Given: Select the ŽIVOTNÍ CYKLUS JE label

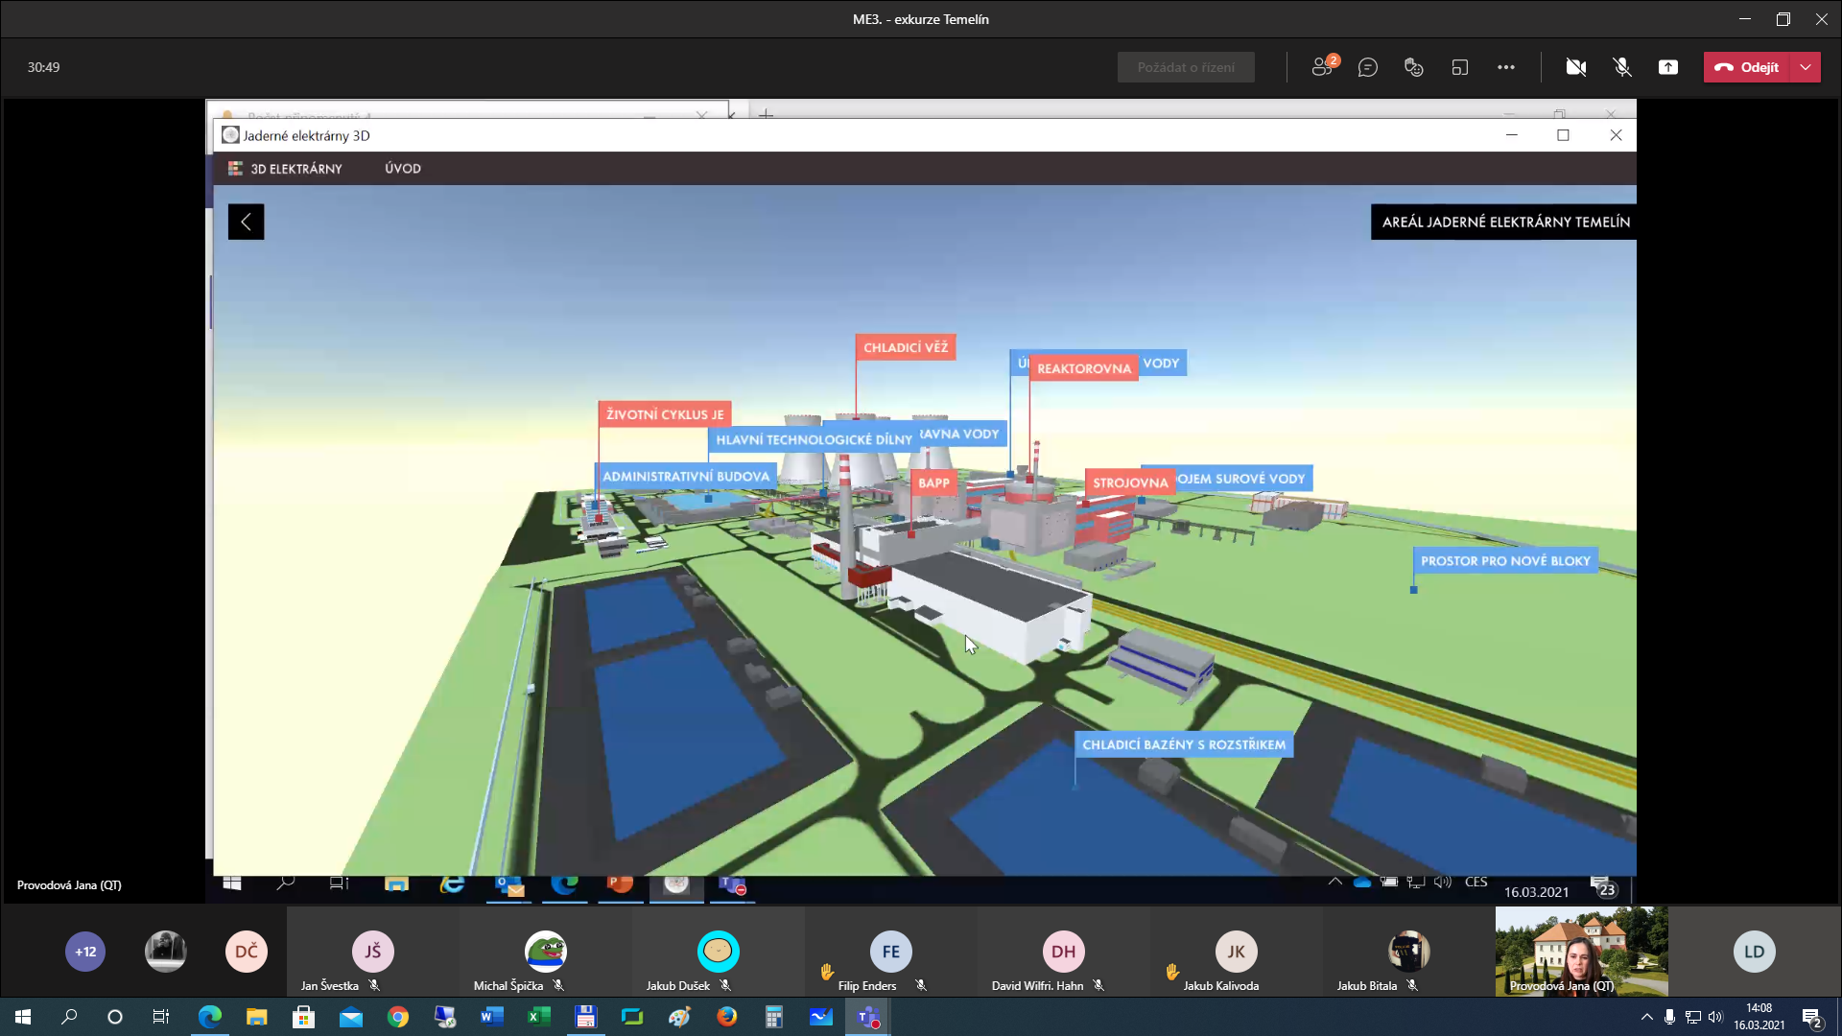Looking at the screenshot, I should 665,414.
